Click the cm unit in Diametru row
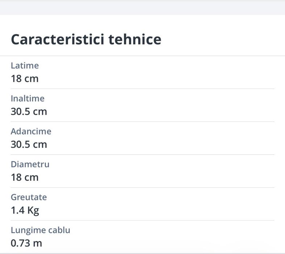The image size is (285, 254). point(32,178)
